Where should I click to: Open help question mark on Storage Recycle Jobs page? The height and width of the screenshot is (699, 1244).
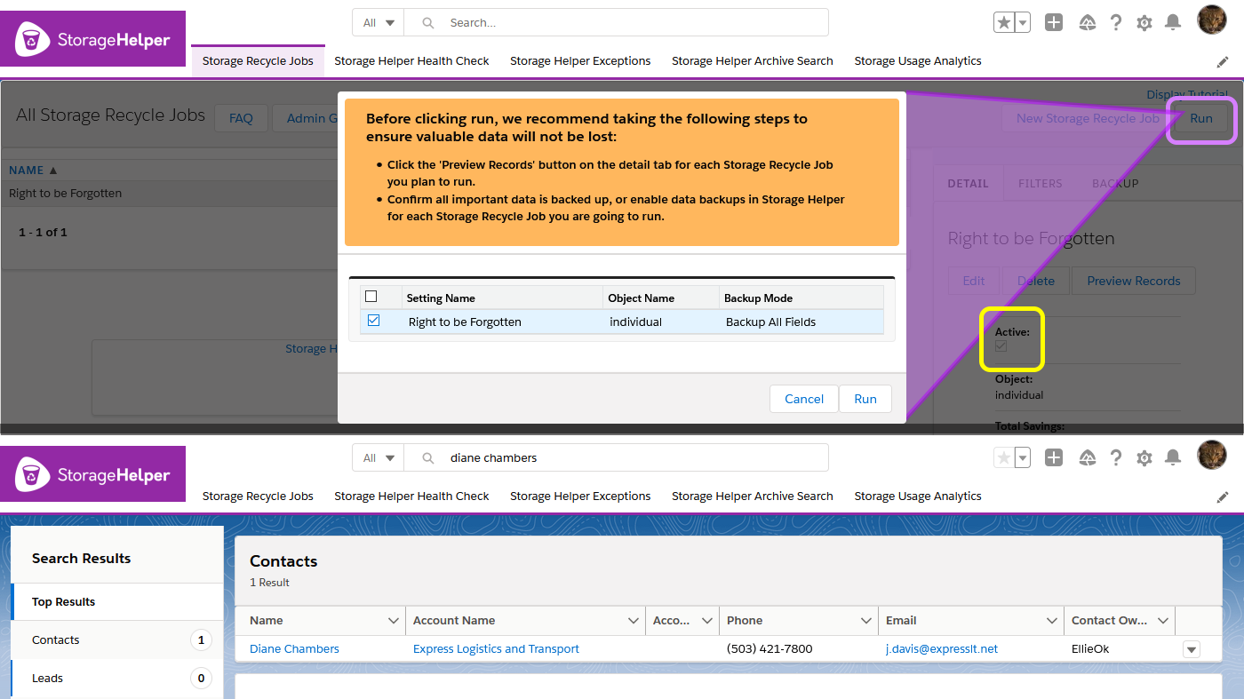point(1116,23)
